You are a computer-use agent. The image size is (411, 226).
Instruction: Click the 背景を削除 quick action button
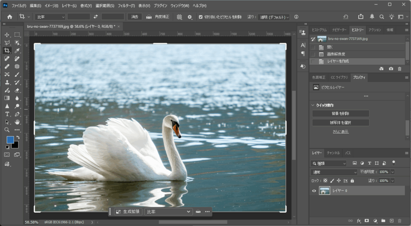(x=340, y=113)
